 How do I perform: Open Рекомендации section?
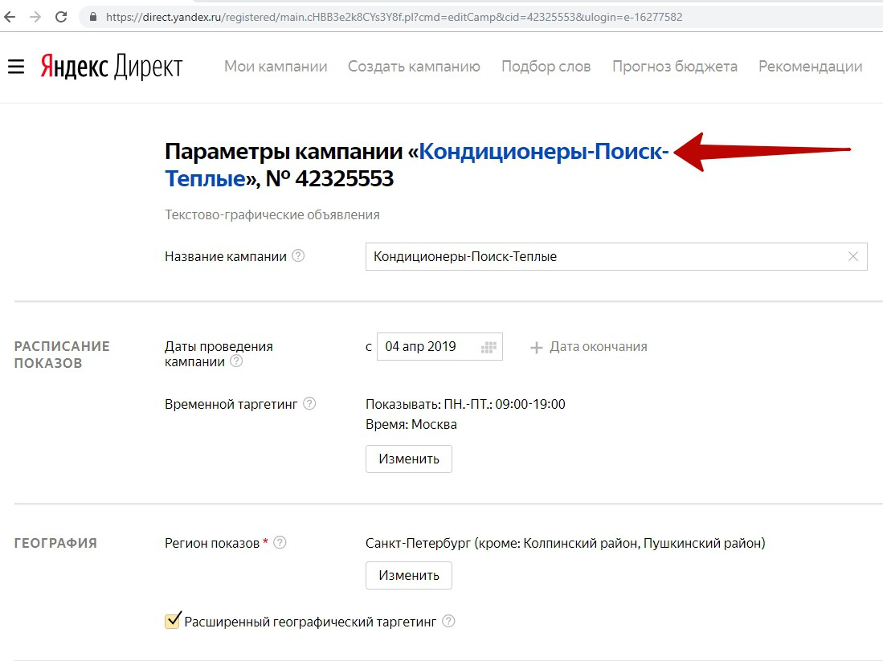(x=811, y=67)
